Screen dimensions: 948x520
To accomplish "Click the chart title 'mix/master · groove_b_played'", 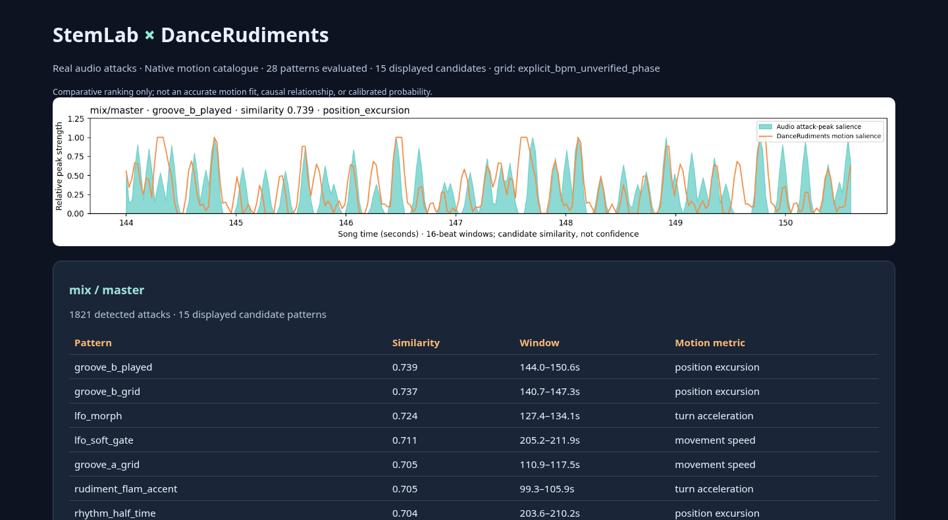I will 250,111.
